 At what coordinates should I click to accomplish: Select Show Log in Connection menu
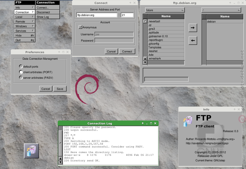pos(48,17)
